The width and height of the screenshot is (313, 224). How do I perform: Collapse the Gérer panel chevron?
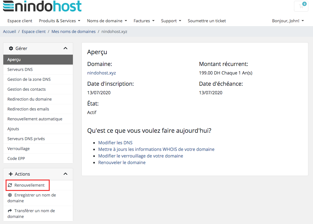(65, 48)
